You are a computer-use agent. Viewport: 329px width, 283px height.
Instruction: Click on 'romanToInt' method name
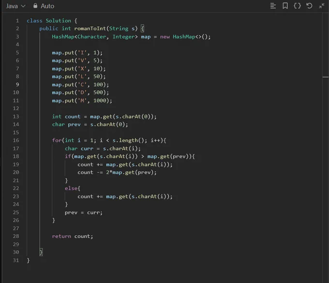[90, 28]
